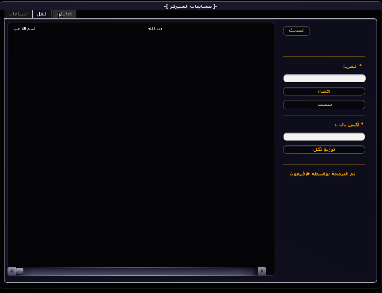
Task: Click the scrollbar left arrow button
Action: pyautogui.click(x=11, y=271)
